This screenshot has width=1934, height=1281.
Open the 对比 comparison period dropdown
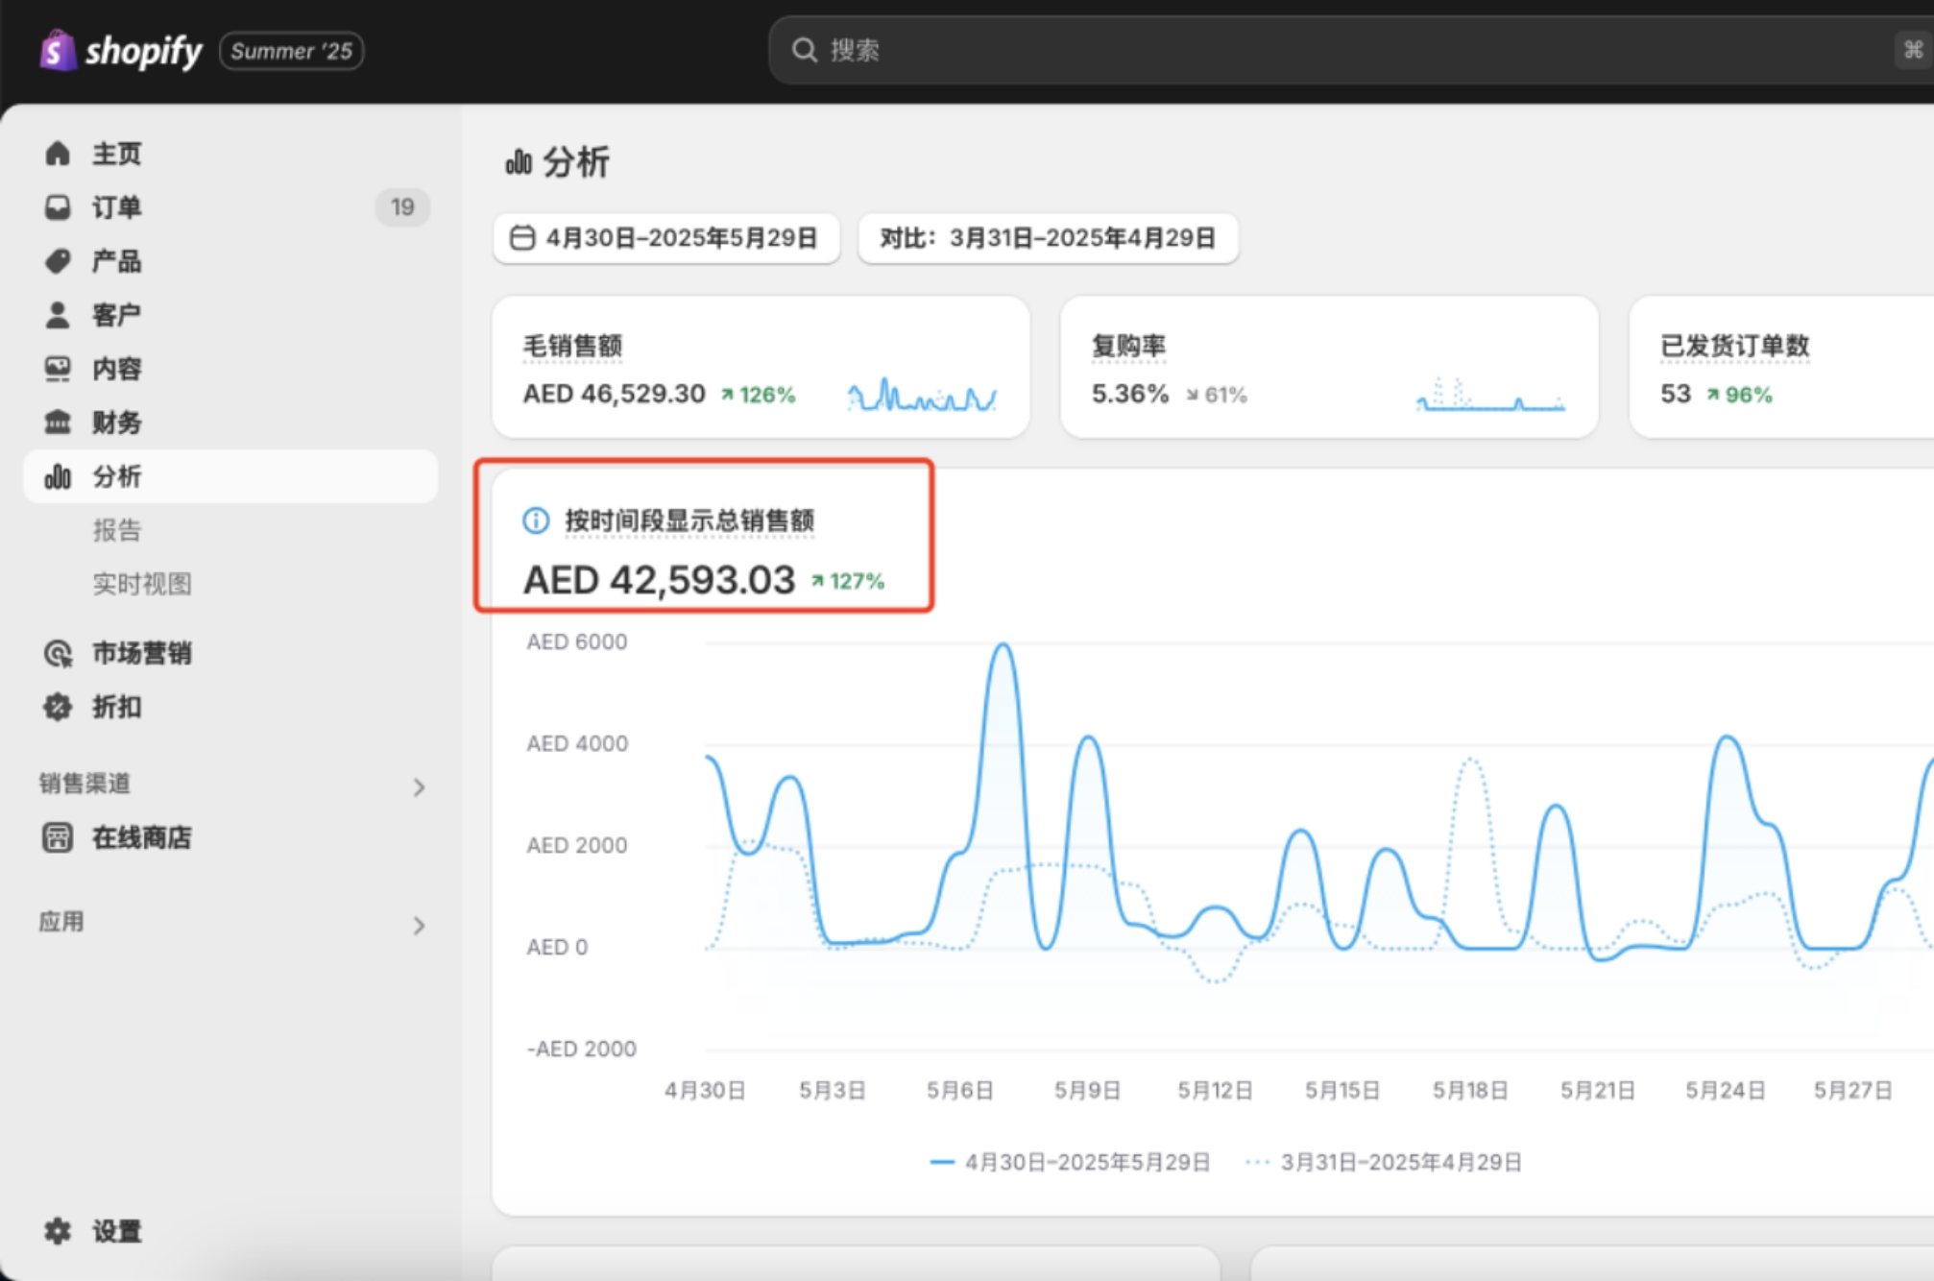pos(1048,238)
